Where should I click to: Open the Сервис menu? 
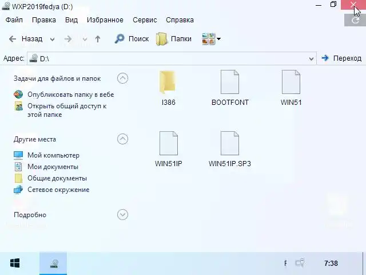145,20
